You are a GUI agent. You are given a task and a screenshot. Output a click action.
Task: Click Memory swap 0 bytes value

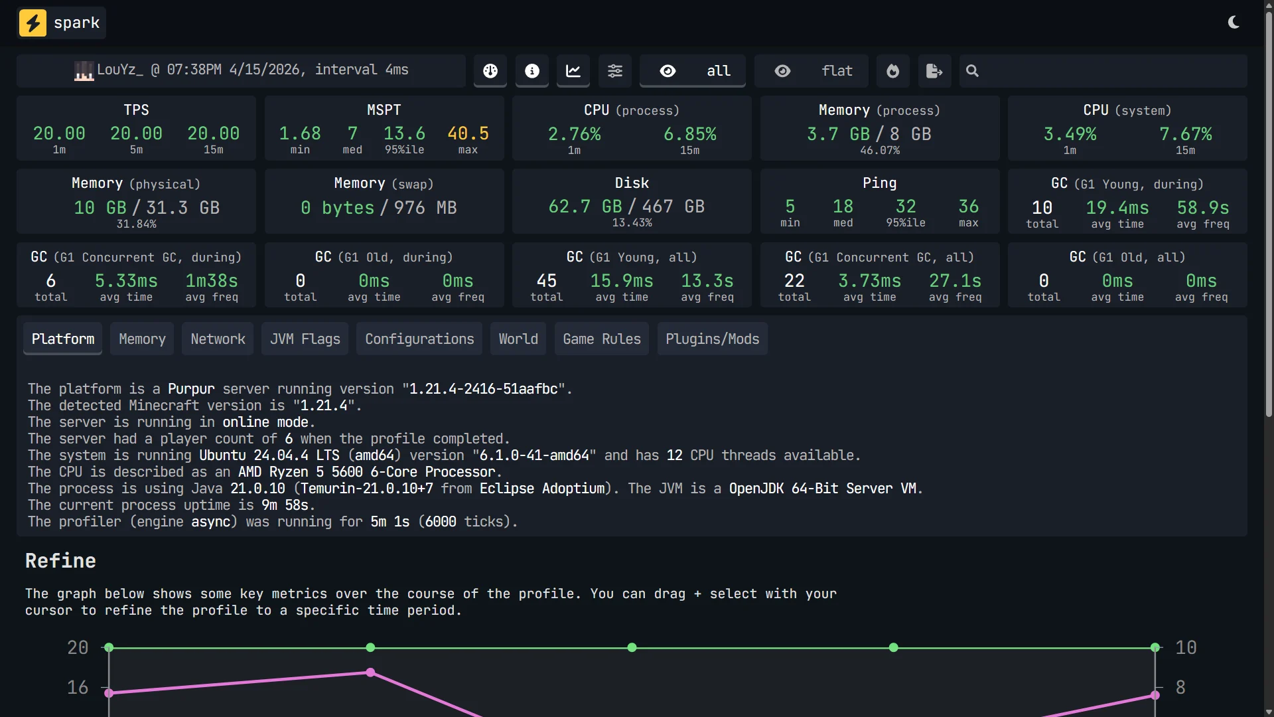(337, 208)
